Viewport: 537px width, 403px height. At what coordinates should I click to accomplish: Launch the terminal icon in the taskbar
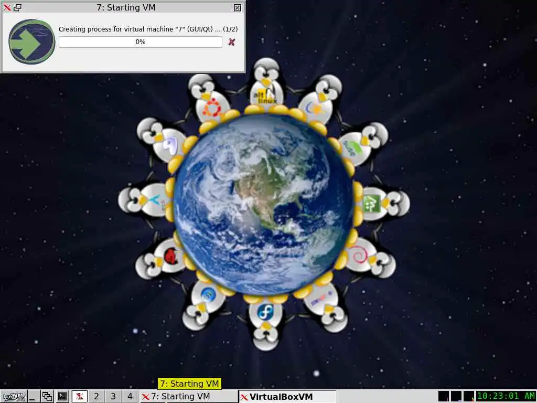pos(62,397)
